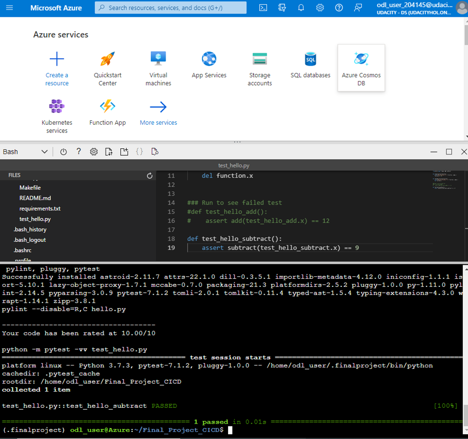Click the Create a resource plus icon
468x439 pixels.
coord(57,59)
